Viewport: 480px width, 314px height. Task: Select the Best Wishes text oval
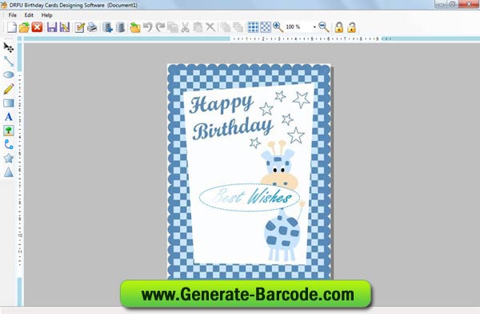(x=249, y=197)
